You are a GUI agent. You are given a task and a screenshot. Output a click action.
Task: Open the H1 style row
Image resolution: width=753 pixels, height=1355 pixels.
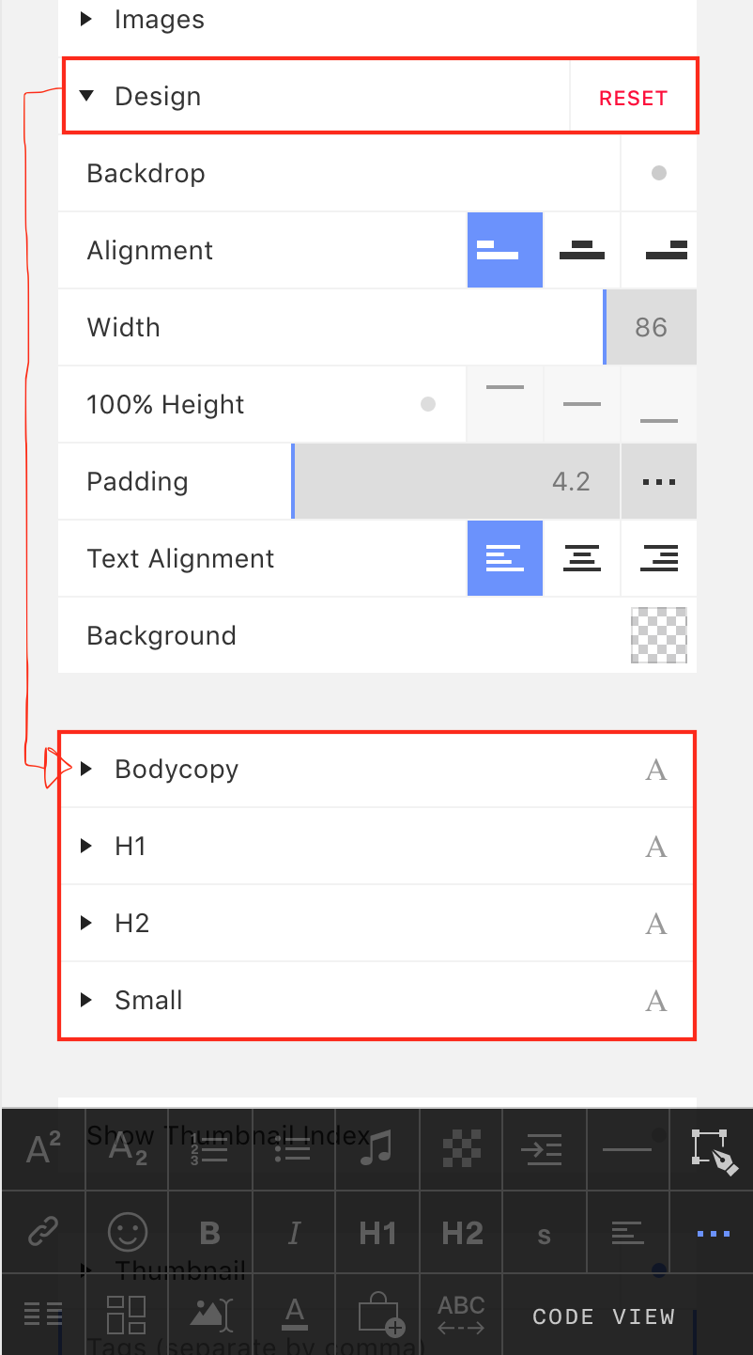click(376, 847)
